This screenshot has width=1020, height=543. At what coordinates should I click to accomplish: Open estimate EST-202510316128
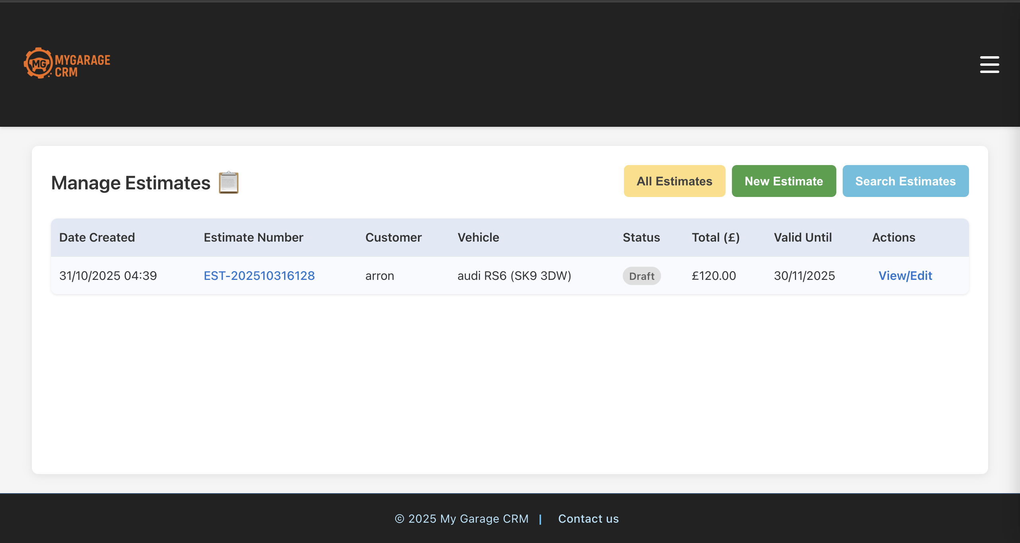coord(259,275)
